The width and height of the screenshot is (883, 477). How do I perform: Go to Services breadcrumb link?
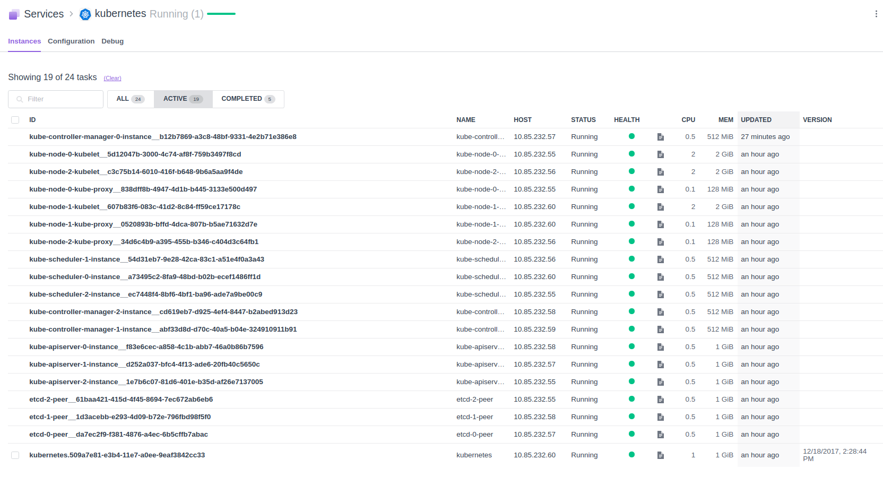click(44, 14)
